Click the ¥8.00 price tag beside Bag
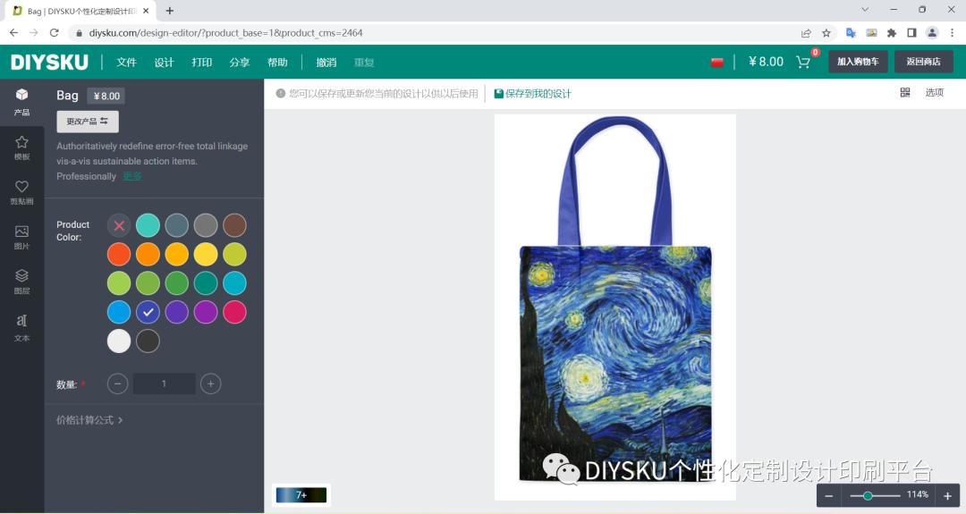 pyautogui.click(x=106, y=96)
